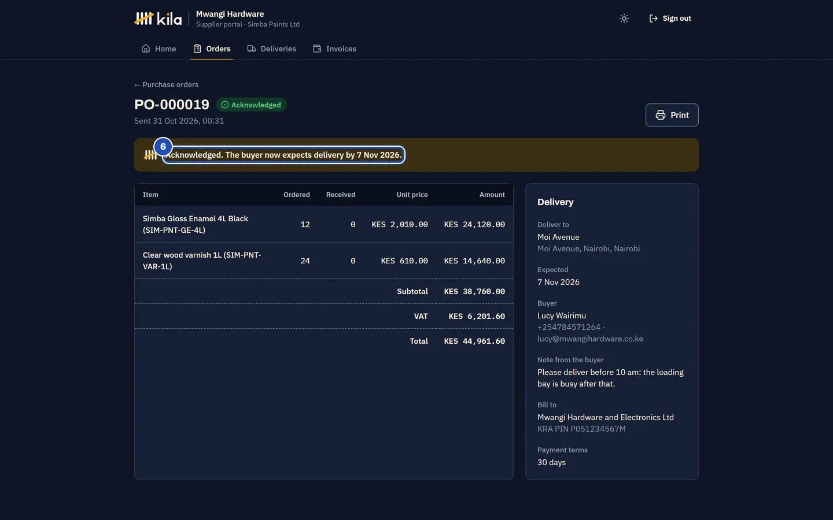Image resolution: width=833 pixels, height=520 pixels.
Task: Go to the Home tab
Action: tap(159, 49)
